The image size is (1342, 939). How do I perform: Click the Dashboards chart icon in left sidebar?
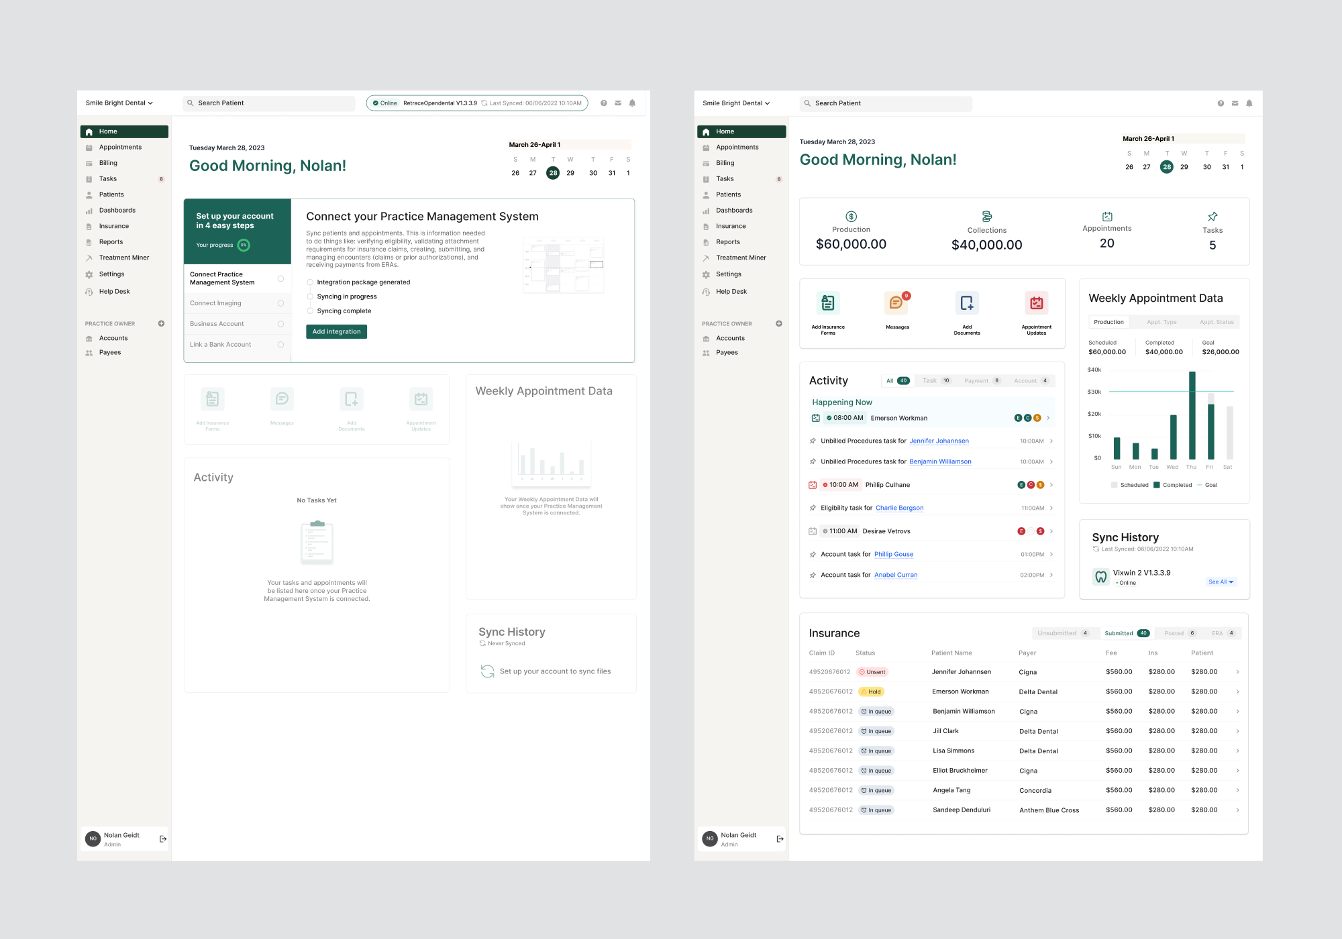point(89,211)
